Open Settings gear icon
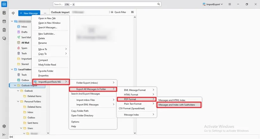The width and height of the screenshot is (260, 139). [4, 126]
